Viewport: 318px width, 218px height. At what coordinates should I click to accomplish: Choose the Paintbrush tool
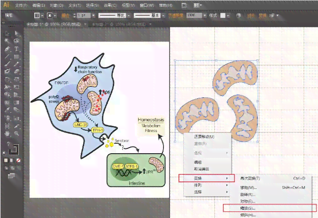tap(7, 64)
